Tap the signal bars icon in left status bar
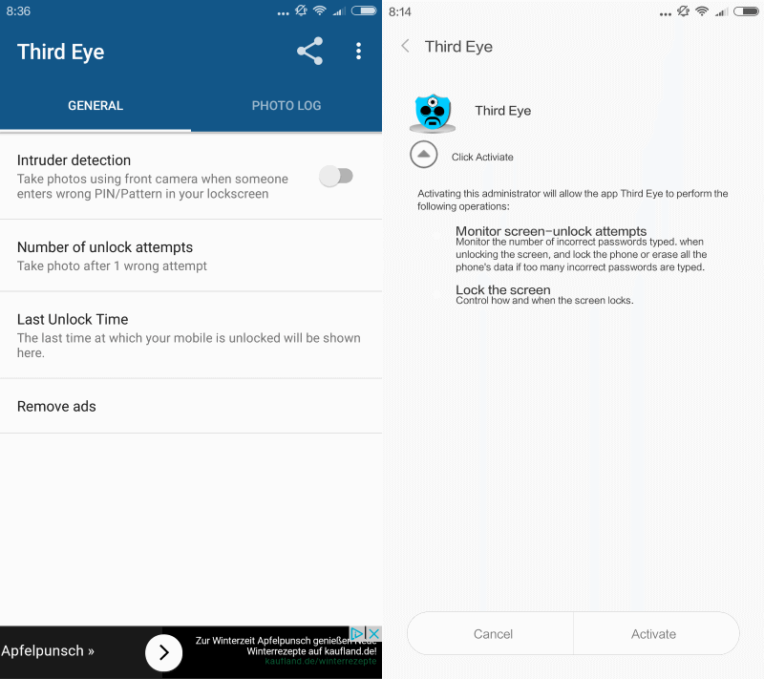This screenshot has width=764, height=679. click(339, 11)
